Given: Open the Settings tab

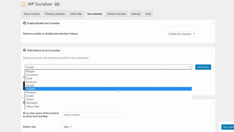Looking at the screenshot, I should point(136,14).
